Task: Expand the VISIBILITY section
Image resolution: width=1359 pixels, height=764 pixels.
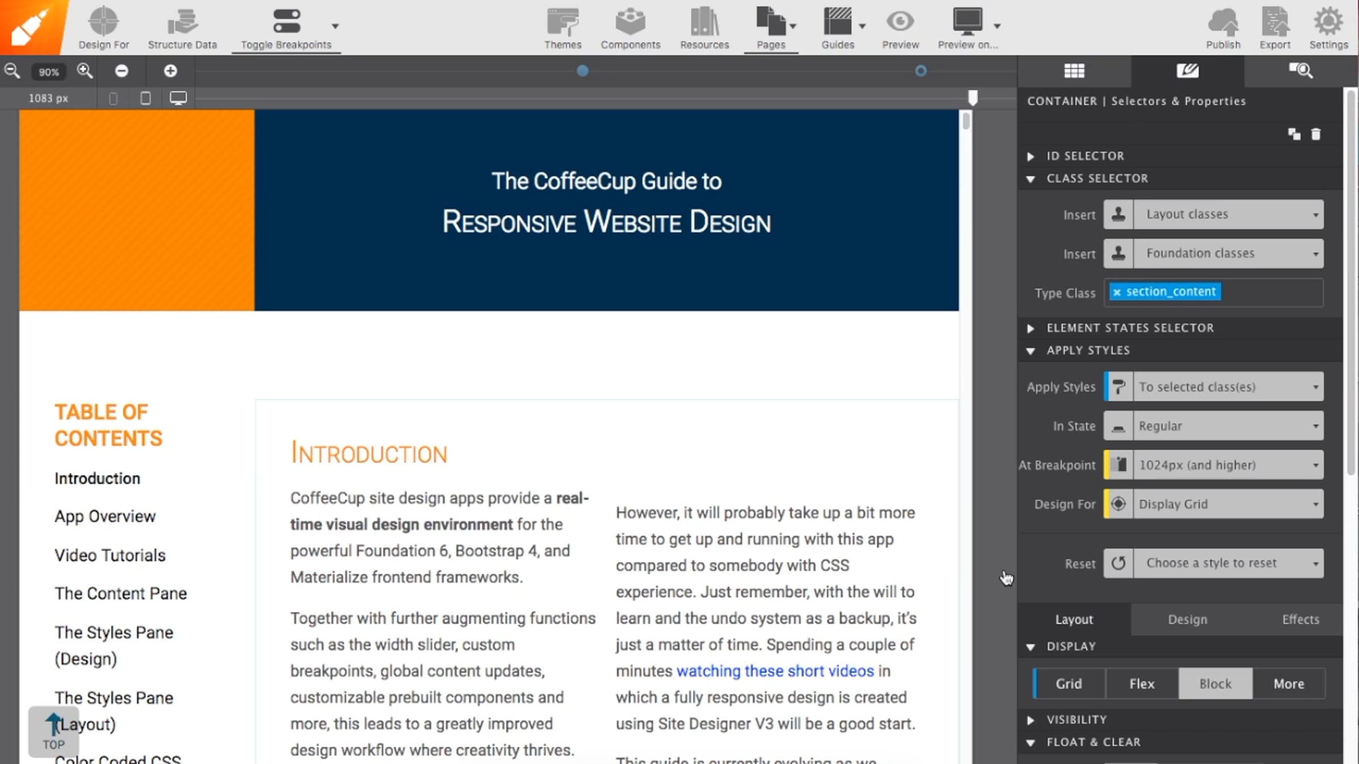Action: [1031, 720]
